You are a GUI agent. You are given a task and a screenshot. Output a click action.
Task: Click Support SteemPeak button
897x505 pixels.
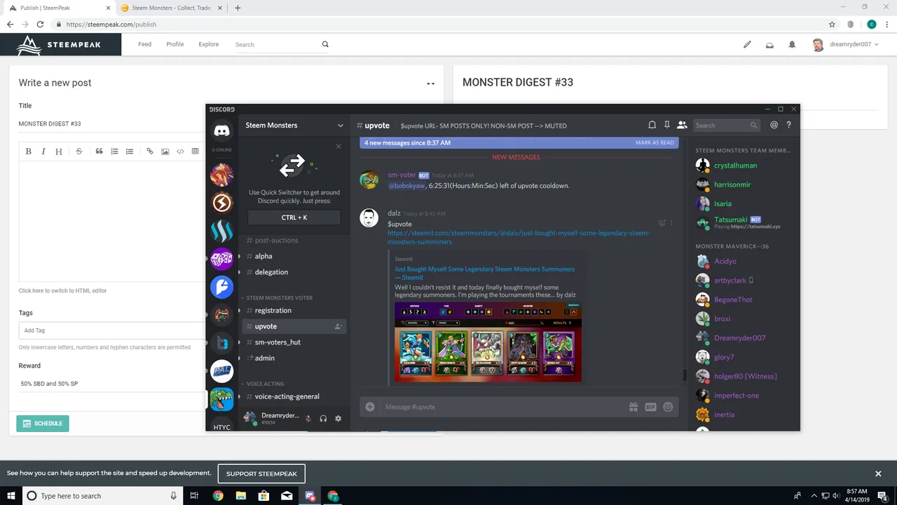[x=261, y=473]
